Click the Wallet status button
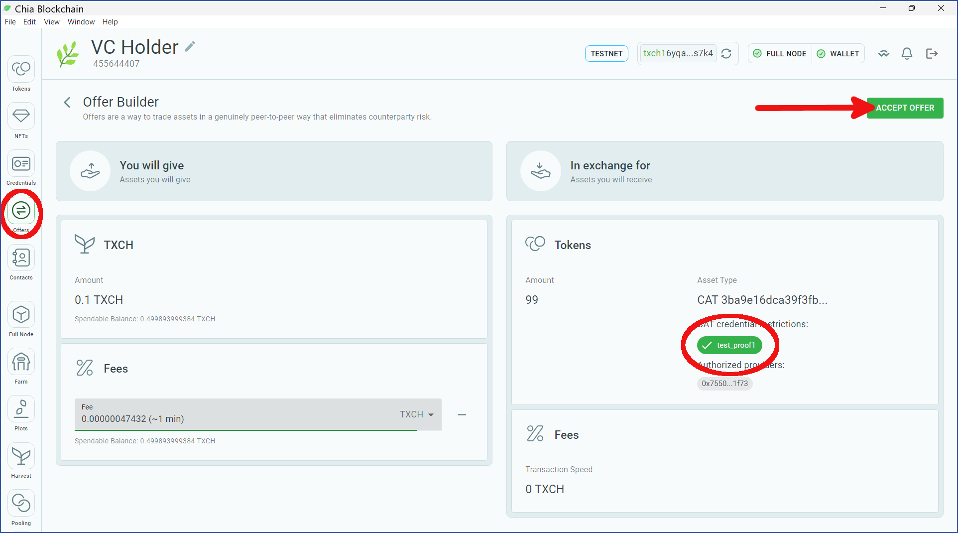Viewport: 958px width, 533px height. coord(838,54)
